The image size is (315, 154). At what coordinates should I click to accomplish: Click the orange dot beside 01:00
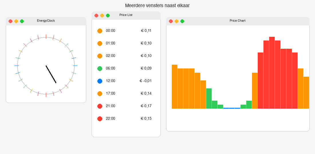click(x=100, y=43)
